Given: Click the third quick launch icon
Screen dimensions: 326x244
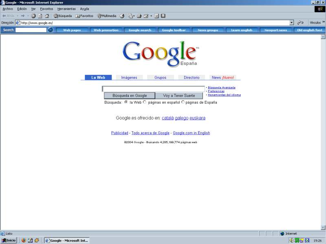Looking at the screenshot, I should (x=37, y=240).
